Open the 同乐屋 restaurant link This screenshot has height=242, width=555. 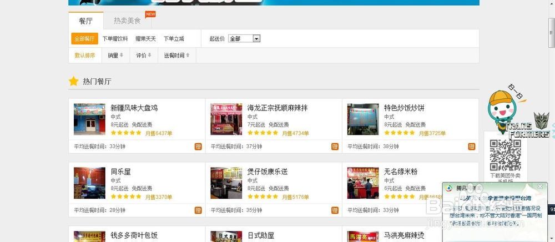pyautogui.click(x=120, y=172)
